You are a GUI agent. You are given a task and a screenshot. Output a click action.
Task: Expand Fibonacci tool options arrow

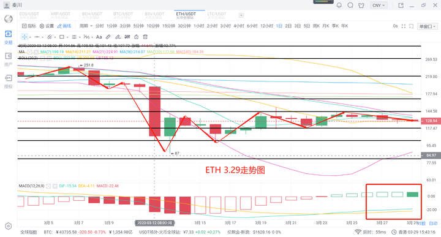(80, 37)
